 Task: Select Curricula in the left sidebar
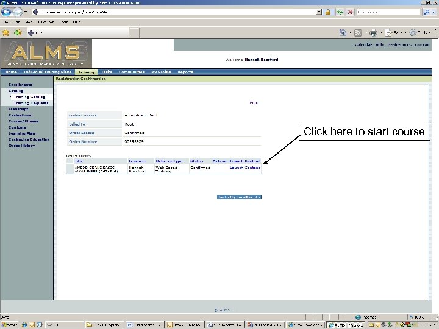pyautogui.click(x=17, y=127)
